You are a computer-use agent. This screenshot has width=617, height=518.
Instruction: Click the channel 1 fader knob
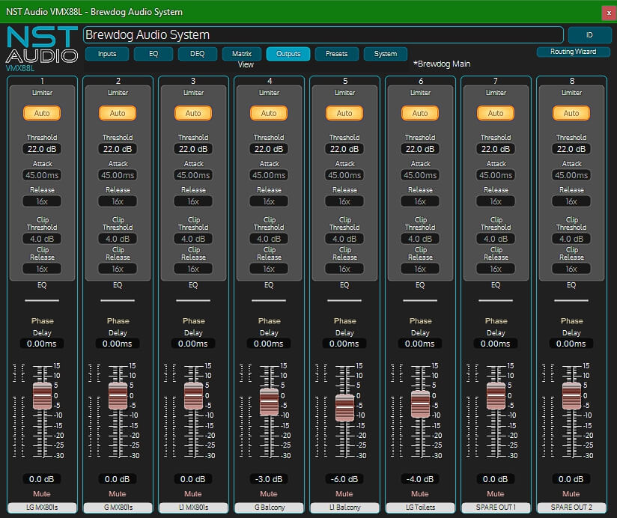[42, 396]
